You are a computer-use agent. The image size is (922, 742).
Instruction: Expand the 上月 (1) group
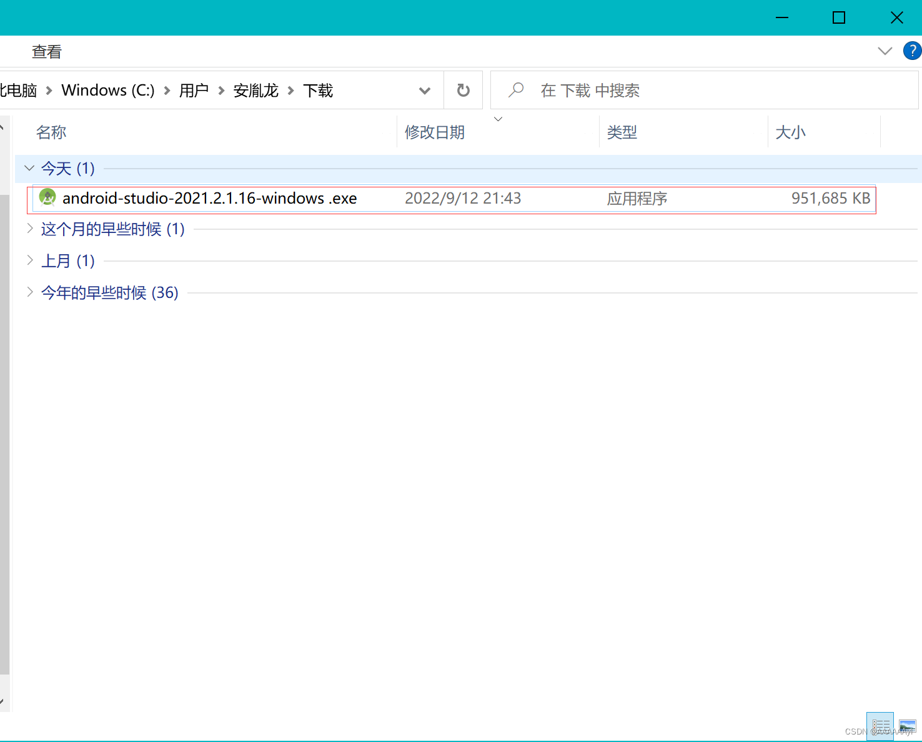(29, 260)
